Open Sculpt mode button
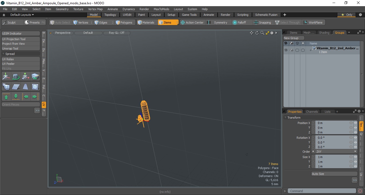 click(x=12, y=22)
